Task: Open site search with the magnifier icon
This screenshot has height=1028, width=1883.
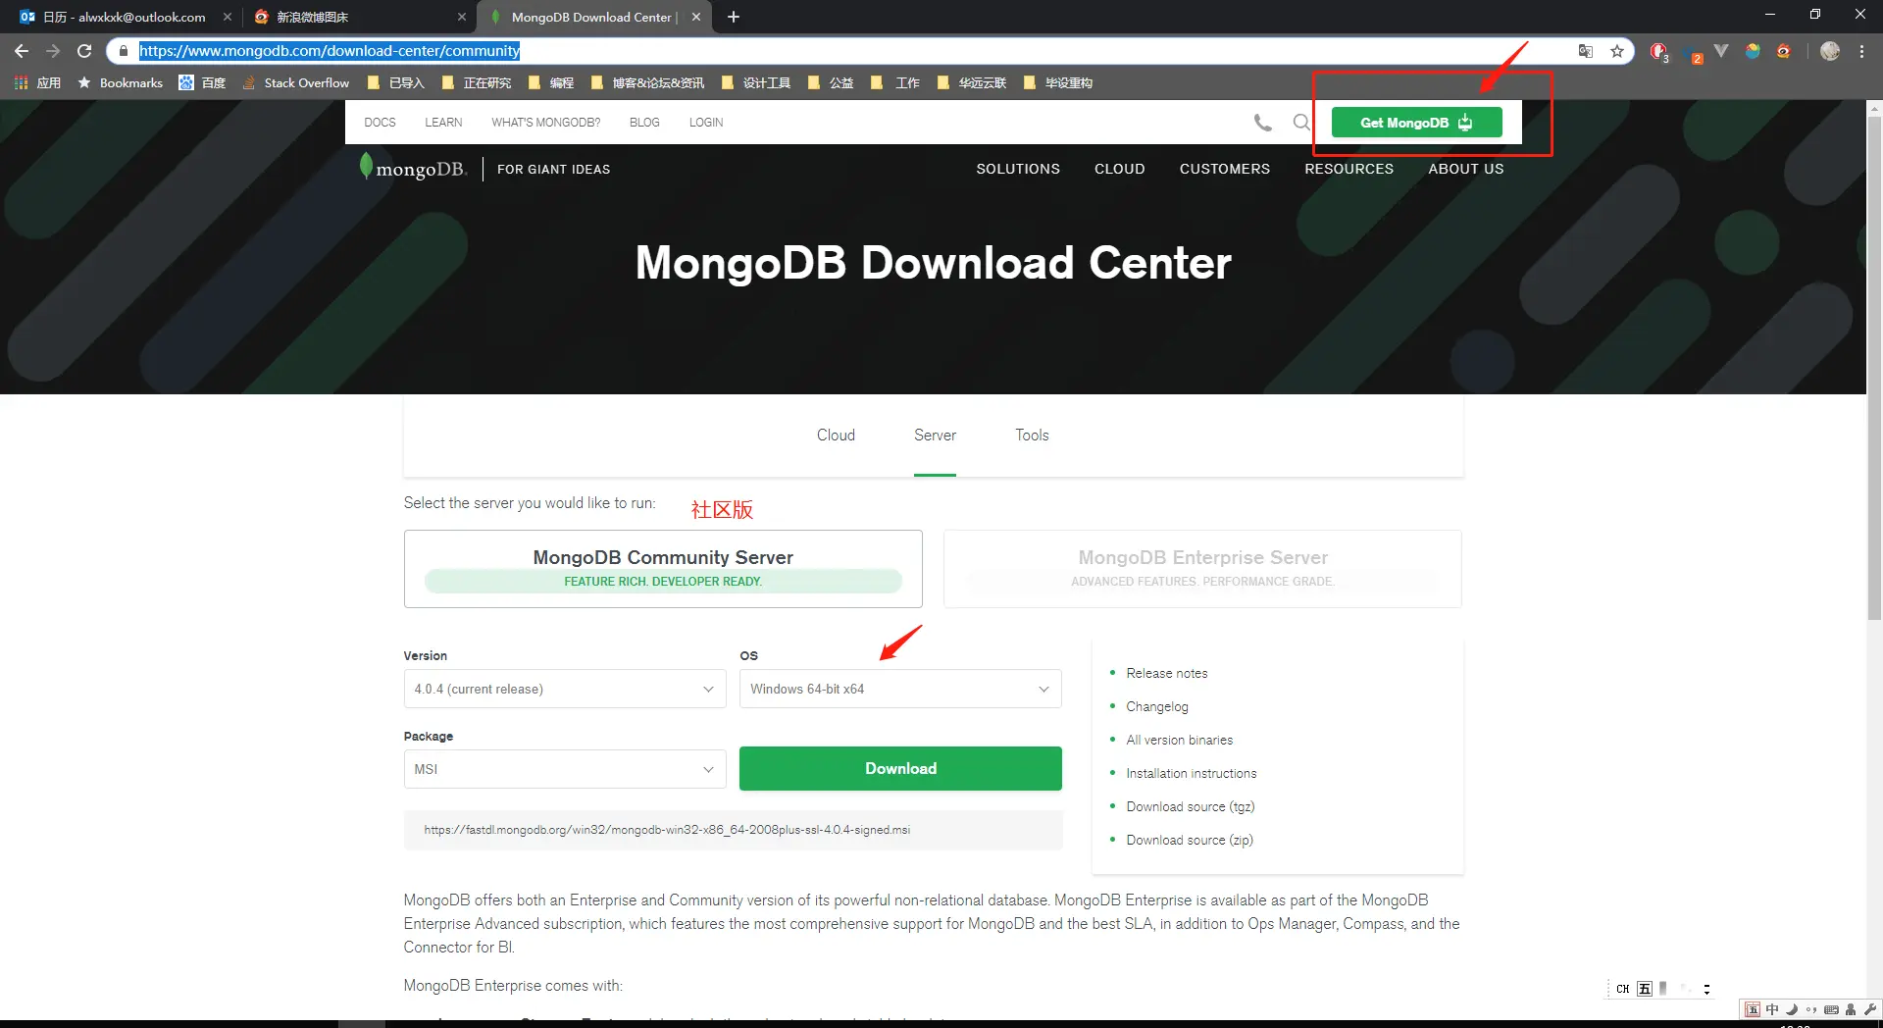Action: 1301,123
